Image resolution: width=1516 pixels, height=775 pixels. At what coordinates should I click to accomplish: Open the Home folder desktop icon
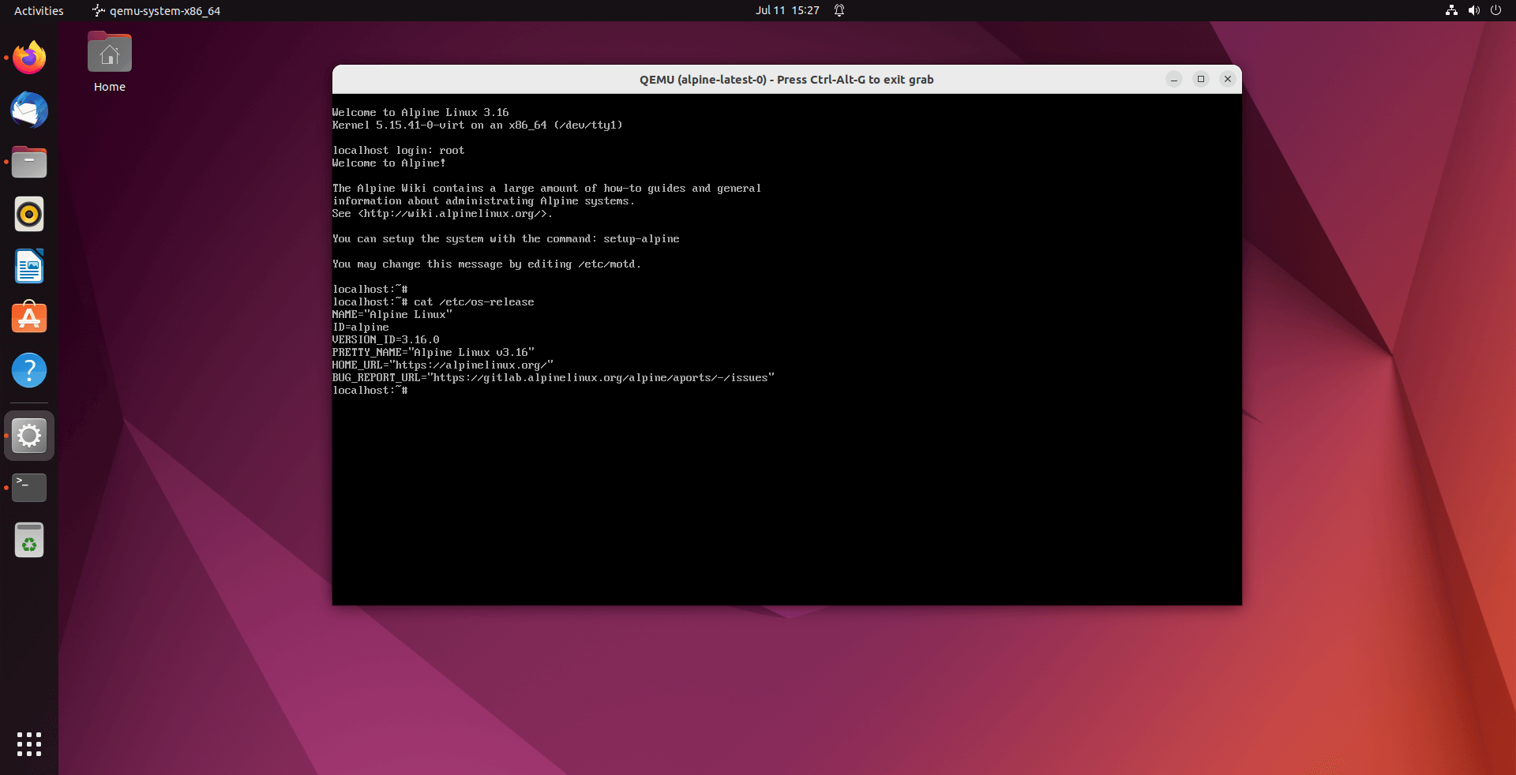click(x=110, y=62)
